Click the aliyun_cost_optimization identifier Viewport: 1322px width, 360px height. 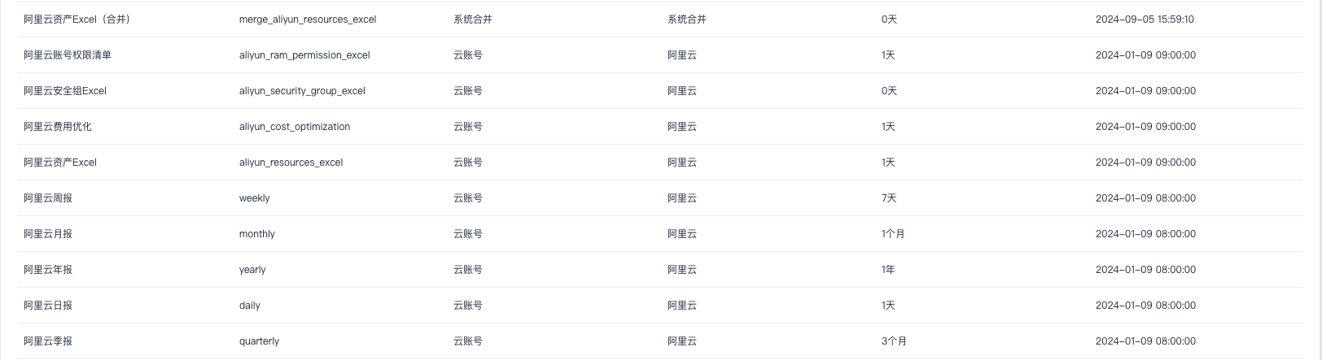(x=294, y=127)
